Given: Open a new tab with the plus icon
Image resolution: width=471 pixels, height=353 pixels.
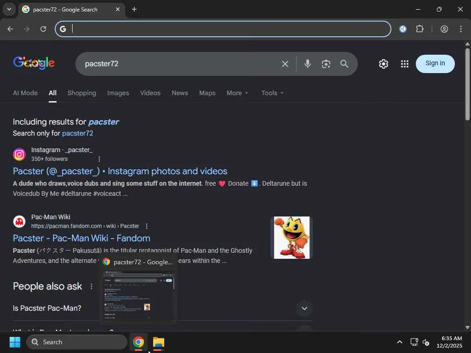Looking at the screenshot, I should click(134, 9).
